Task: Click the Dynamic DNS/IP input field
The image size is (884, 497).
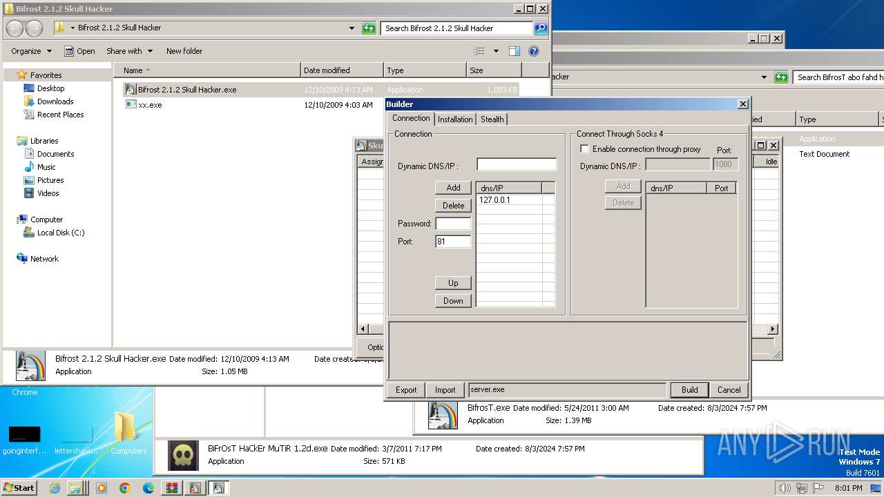Action: (x=517, y=164)
